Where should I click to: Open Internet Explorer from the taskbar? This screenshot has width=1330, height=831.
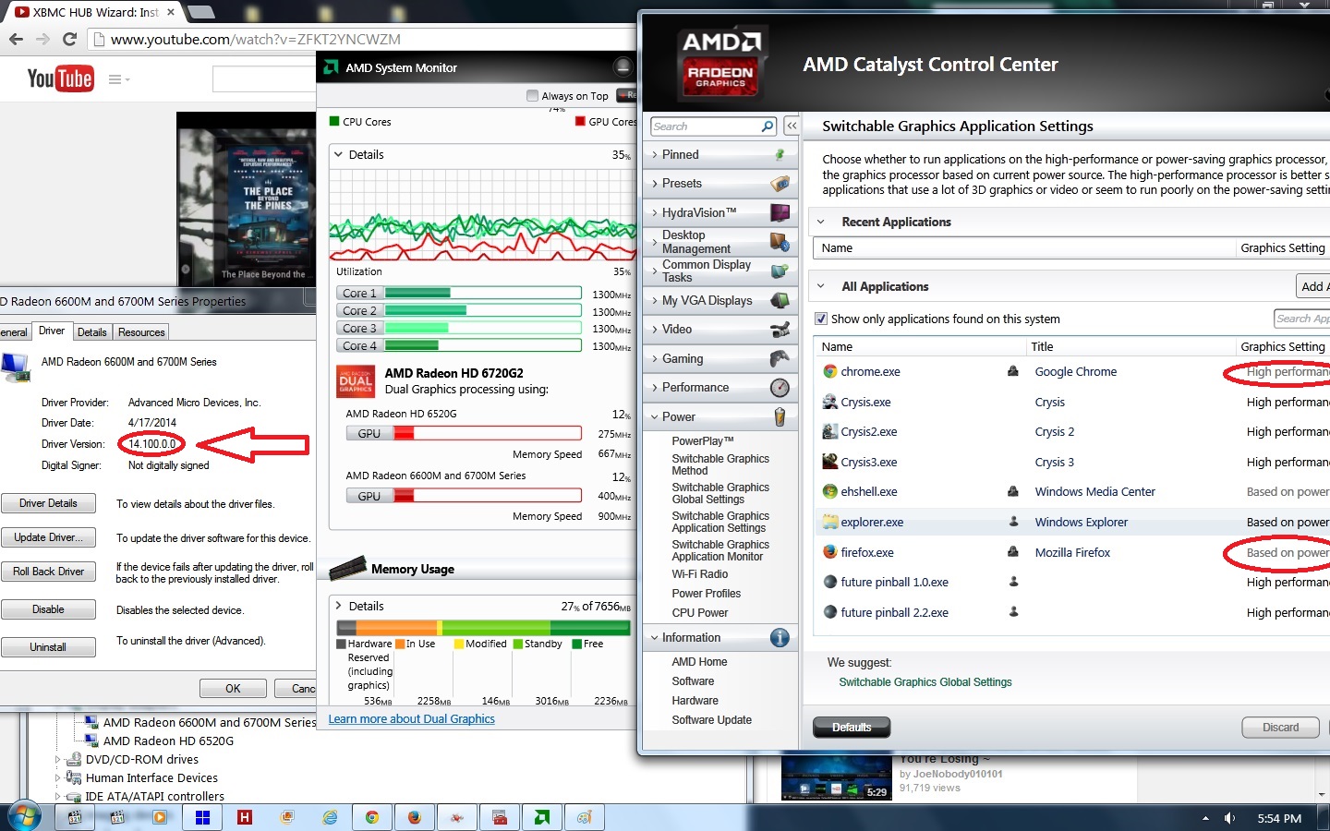[330, 817]
